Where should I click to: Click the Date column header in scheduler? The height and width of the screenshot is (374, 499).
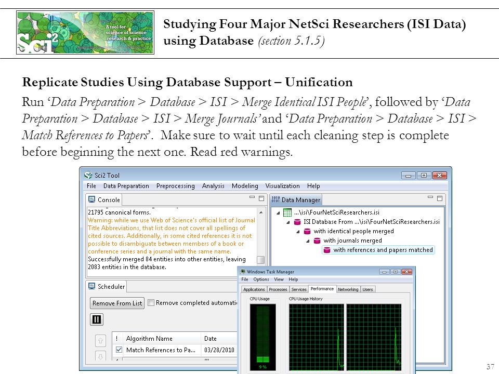pyautogui.click(x=219, y=338)
